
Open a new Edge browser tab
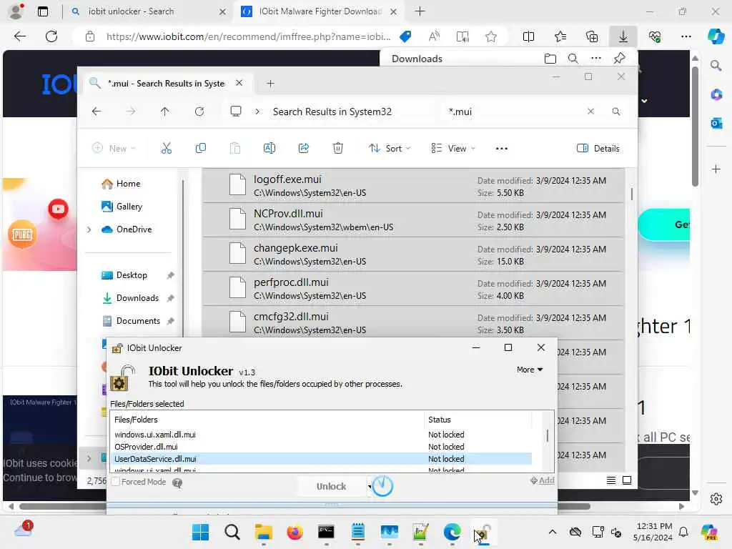pyautogui.click(x=420, y=11)
